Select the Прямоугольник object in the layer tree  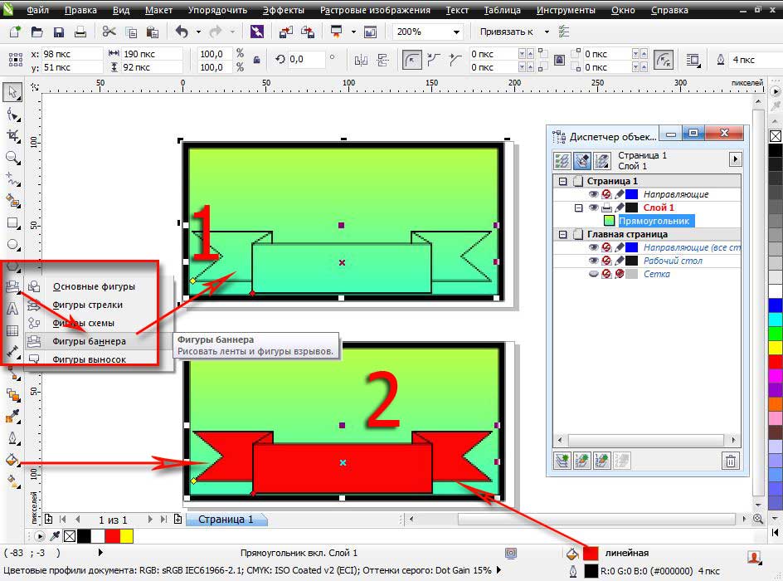coord(654,221)
